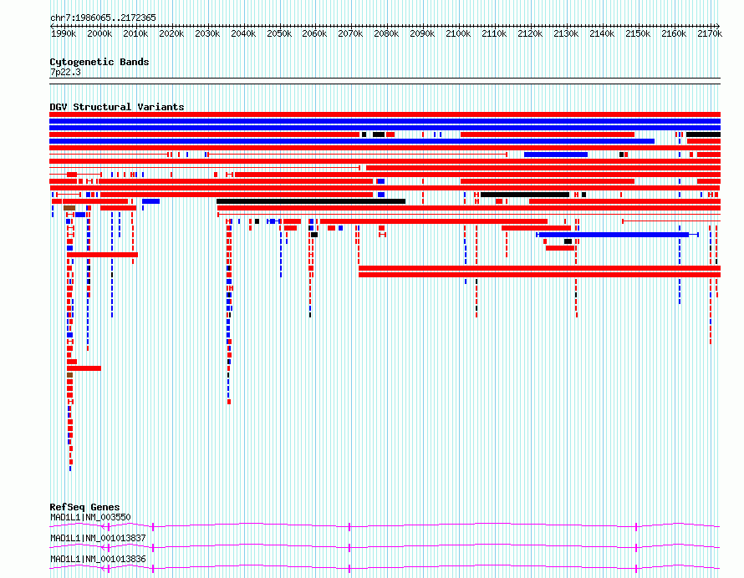Open the MAD1L1|NM_003550 gene label
The width and height of the screenshot is (744, 578).
point(90,517)
